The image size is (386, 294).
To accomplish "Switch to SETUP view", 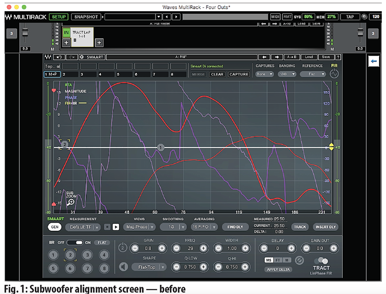I will coord(59,17).
